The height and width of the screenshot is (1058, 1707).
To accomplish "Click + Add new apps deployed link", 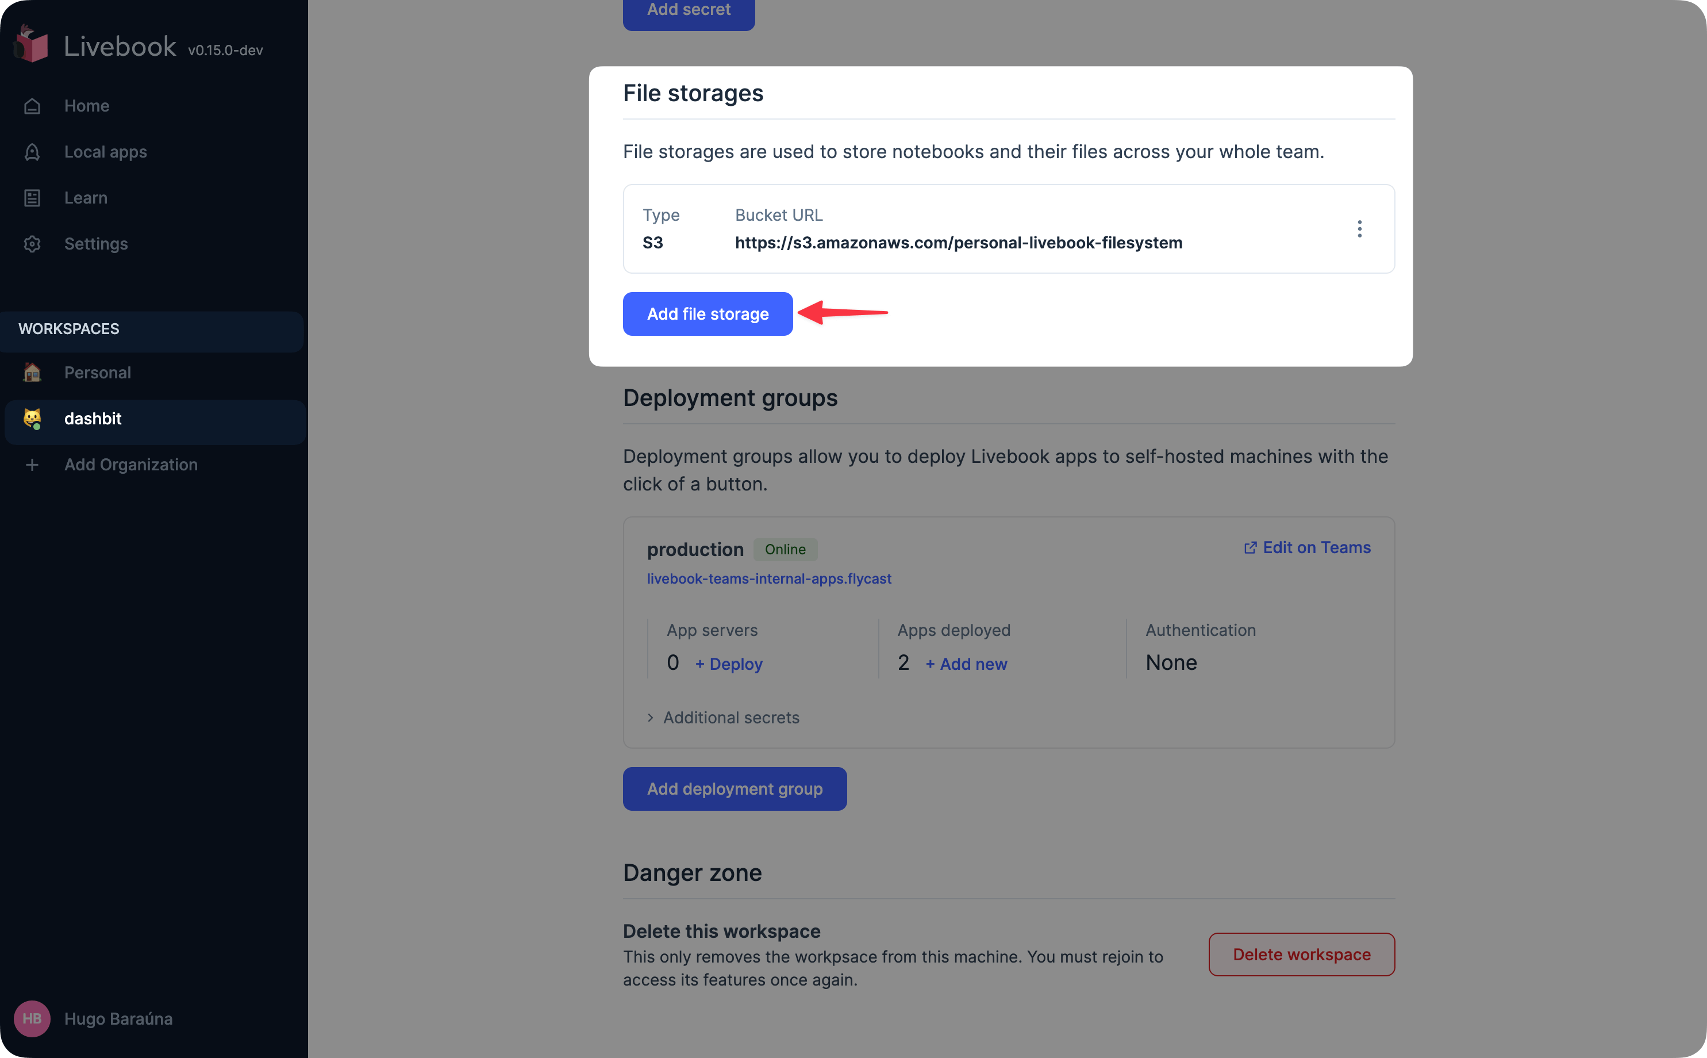I will [x=966, y=664].
